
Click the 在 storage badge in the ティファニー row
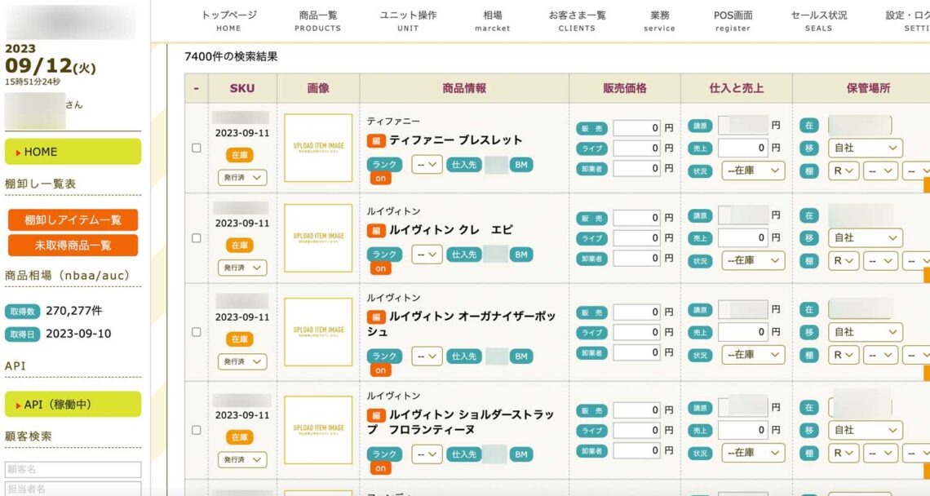pos(809,125)
